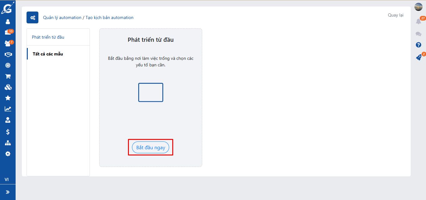The height and width of the screenshot is (200, 426).
Task: Select the "Phát triển từ đầu" tab
Action: [48, 37]
